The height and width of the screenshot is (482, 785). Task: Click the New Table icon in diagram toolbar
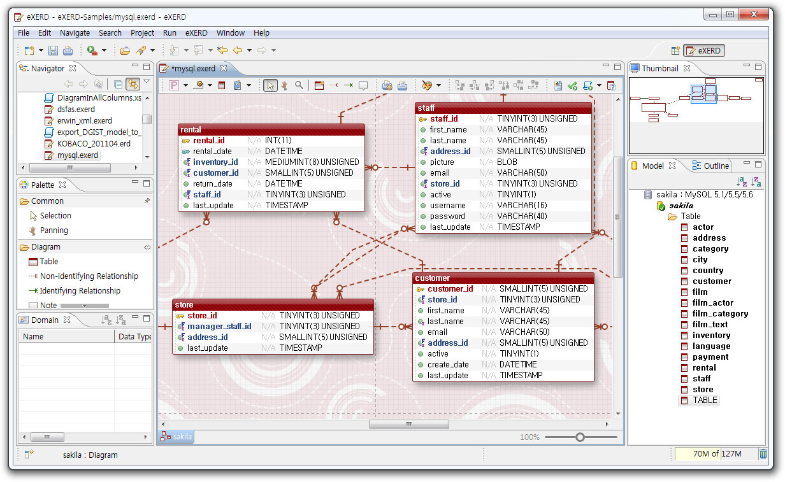(x=319, y=85)
